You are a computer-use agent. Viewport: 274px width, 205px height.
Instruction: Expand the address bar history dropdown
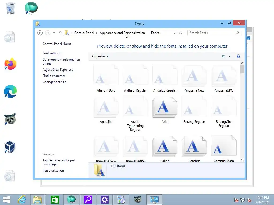click(x=175, y=33)
